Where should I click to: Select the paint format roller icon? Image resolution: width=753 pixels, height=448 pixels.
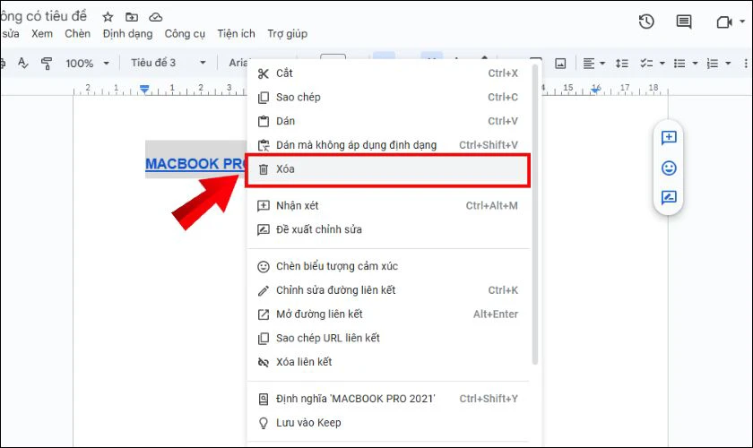pyautogui.click(x=47, y=63)
